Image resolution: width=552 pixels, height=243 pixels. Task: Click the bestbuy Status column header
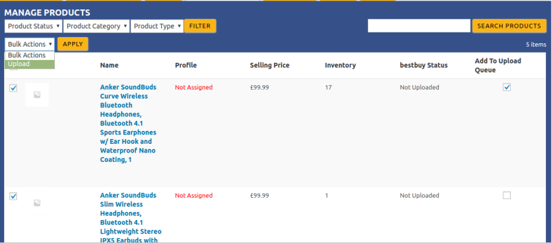point(424,65)
